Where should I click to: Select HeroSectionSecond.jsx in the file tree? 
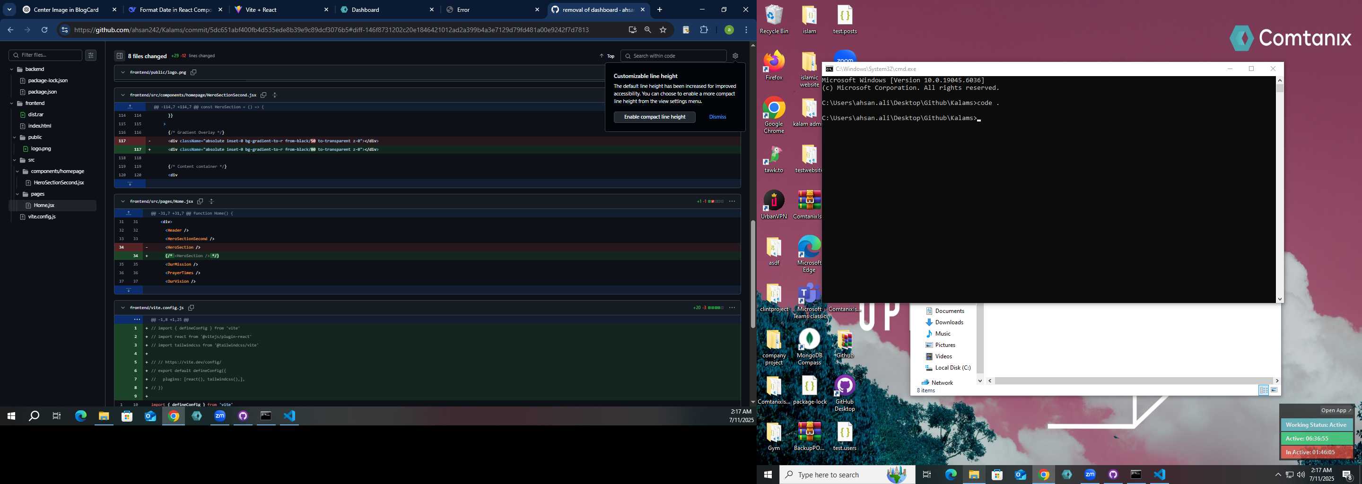coord(59,183)
